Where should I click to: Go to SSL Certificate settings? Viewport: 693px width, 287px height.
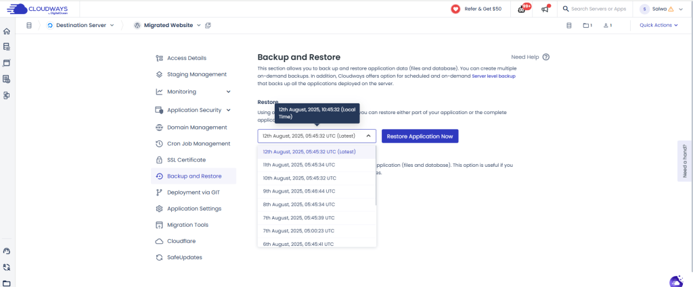pyautogui.click(x=186, y=160)
